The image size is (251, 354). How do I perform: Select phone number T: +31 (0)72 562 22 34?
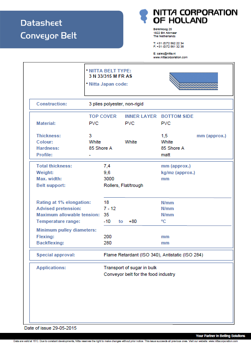tap(168, 43)
